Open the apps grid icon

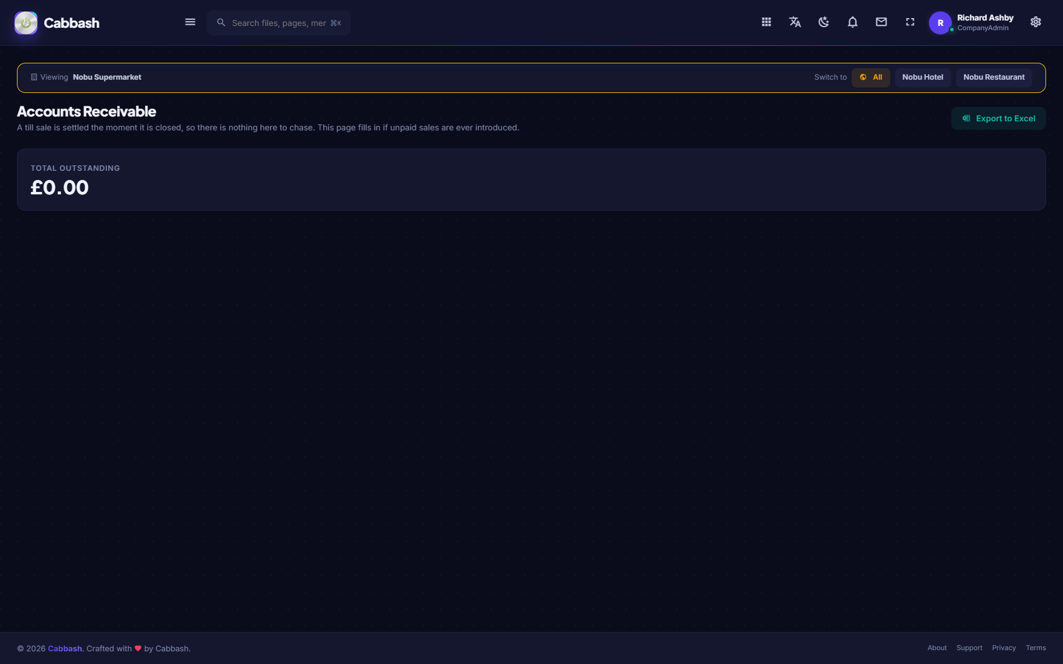tap(766, 22)
